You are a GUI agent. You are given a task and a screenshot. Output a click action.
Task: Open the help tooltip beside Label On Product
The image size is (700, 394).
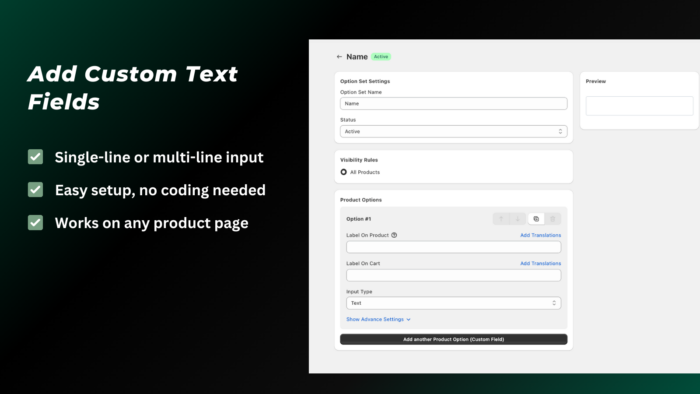[x=394, y=235]
